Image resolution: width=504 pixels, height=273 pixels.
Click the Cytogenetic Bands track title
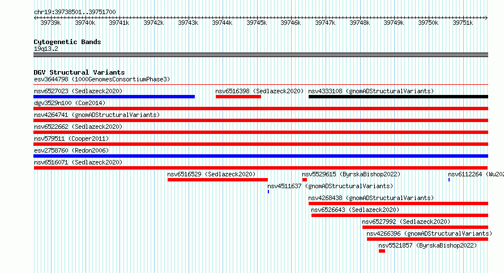point(67,42)
